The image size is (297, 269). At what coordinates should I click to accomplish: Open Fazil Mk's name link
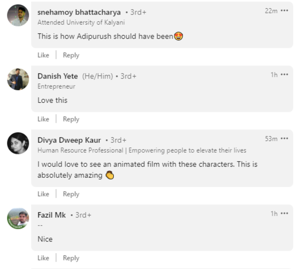pyautogui.click(x=52, y=215)
